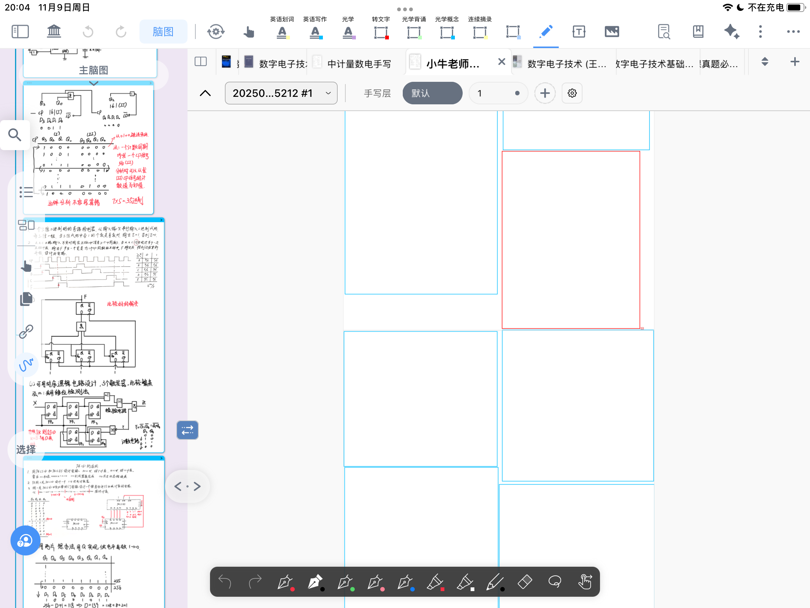This screenshot has width=810, height=608.
Task: Switch to 中计量数电手写 tab
Action: 358,64
